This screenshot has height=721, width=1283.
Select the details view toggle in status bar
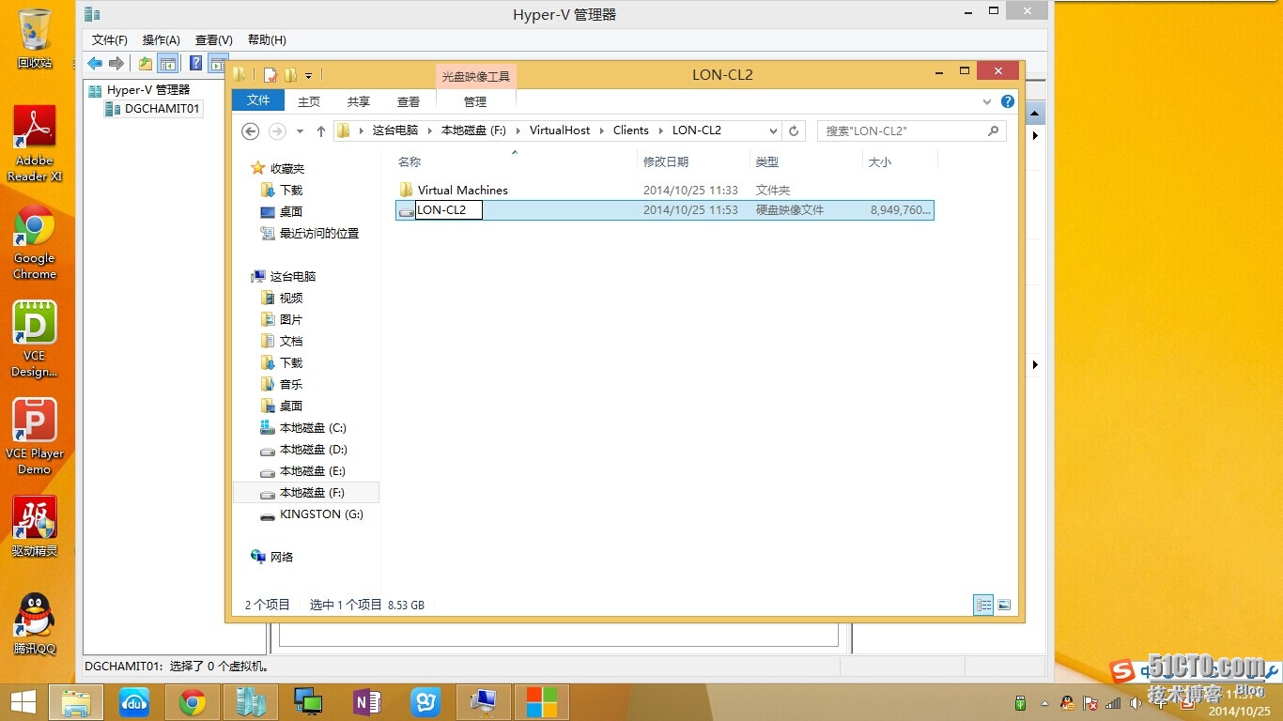tap(983, 606)
